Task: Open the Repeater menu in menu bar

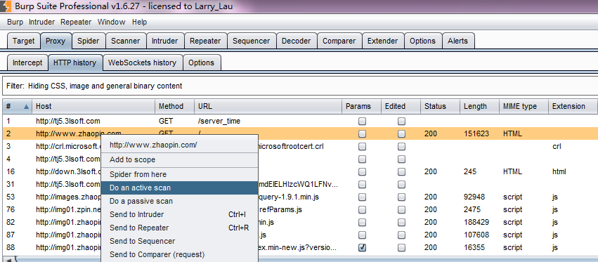Action: tap(76, 22)
